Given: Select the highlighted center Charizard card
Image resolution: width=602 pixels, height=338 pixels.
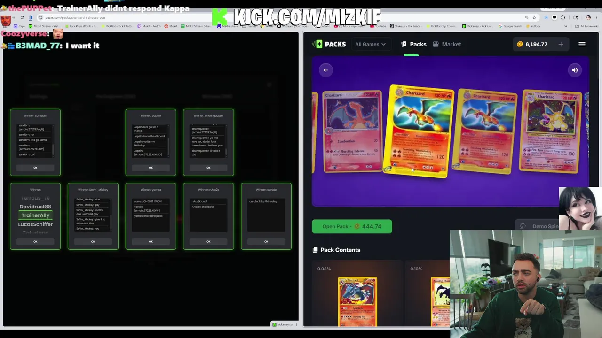Looking at the screenshot, I should pos(419,131).
